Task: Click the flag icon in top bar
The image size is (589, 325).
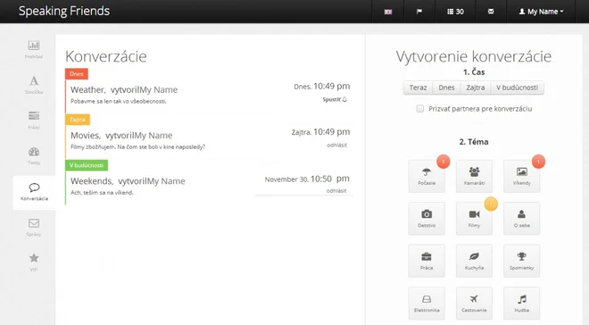Action: click(x=419, y=12)
